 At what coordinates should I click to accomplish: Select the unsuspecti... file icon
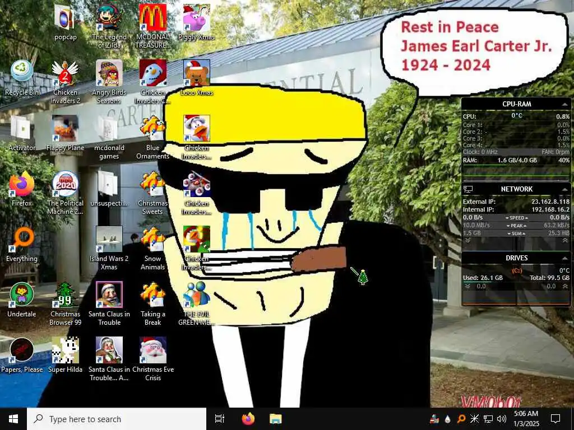click(109, 189)
